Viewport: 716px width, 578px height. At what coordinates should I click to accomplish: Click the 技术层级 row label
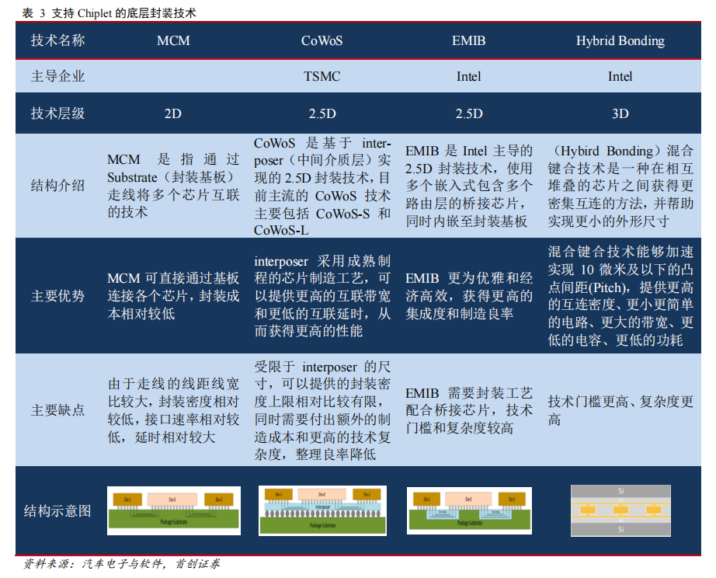coord(57,113)
